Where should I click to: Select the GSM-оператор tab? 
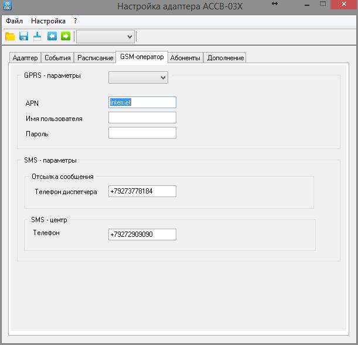[142, 57]
